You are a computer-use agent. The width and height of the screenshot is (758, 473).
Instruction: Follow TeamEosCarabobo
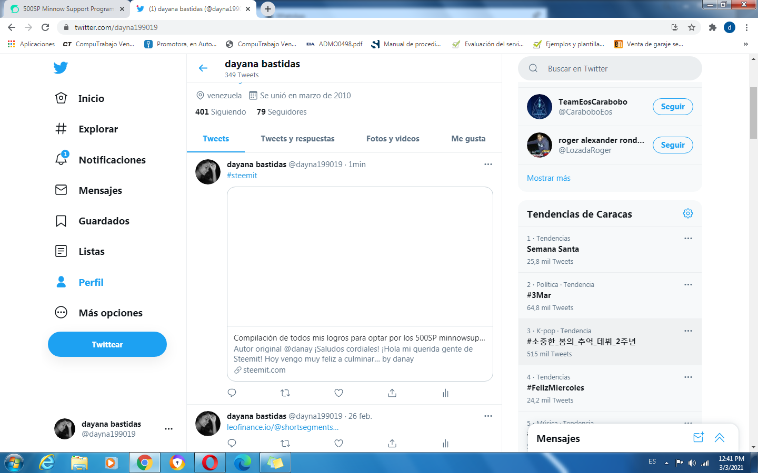(x=673, y=107)
